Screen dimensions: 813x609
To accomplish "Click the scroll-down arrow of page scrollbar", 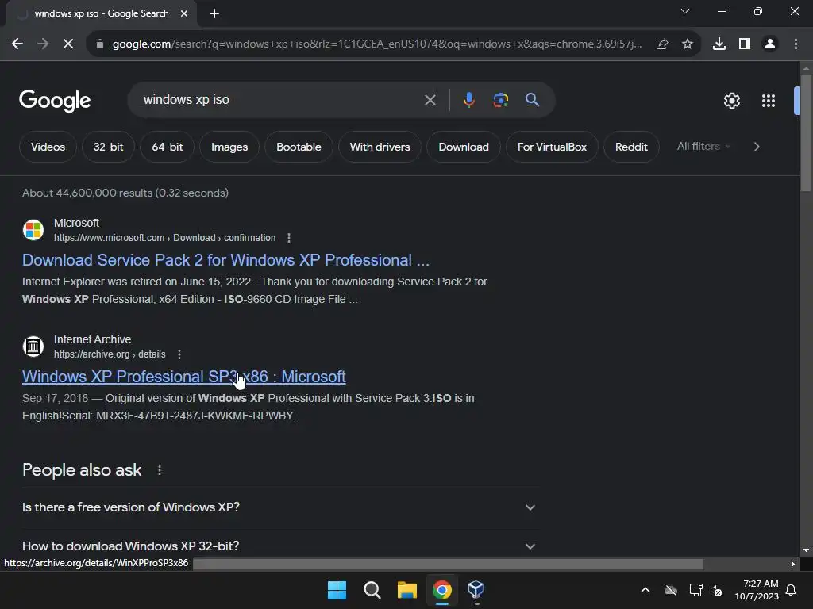I will pos(806,550).
